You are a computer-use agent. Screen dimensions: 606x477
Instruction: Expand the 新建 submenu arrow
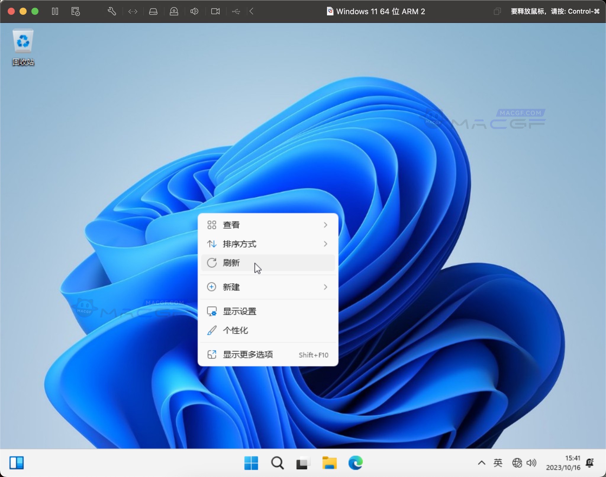coord(325,287)
